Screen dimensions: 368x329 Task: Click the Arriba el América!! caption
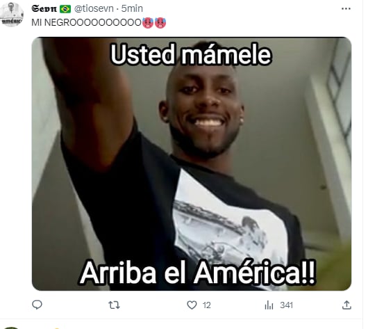click(x=198, y=273)
